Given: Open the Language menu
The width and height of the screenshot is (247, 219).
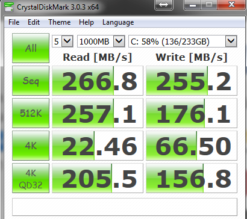Looking at the screenshot, I should click(118, 22).
